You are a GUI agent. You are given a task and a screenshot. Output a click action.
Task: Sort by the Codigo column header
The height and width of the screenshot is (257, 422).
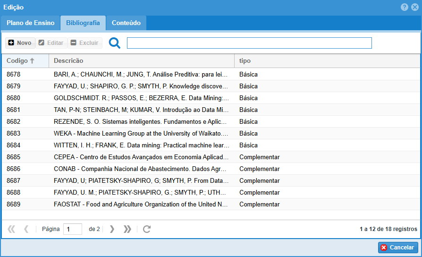20,61
